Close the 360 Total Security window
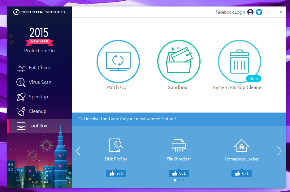The height and width of the screenshot is (192, 290). click(x=281, y=12)
